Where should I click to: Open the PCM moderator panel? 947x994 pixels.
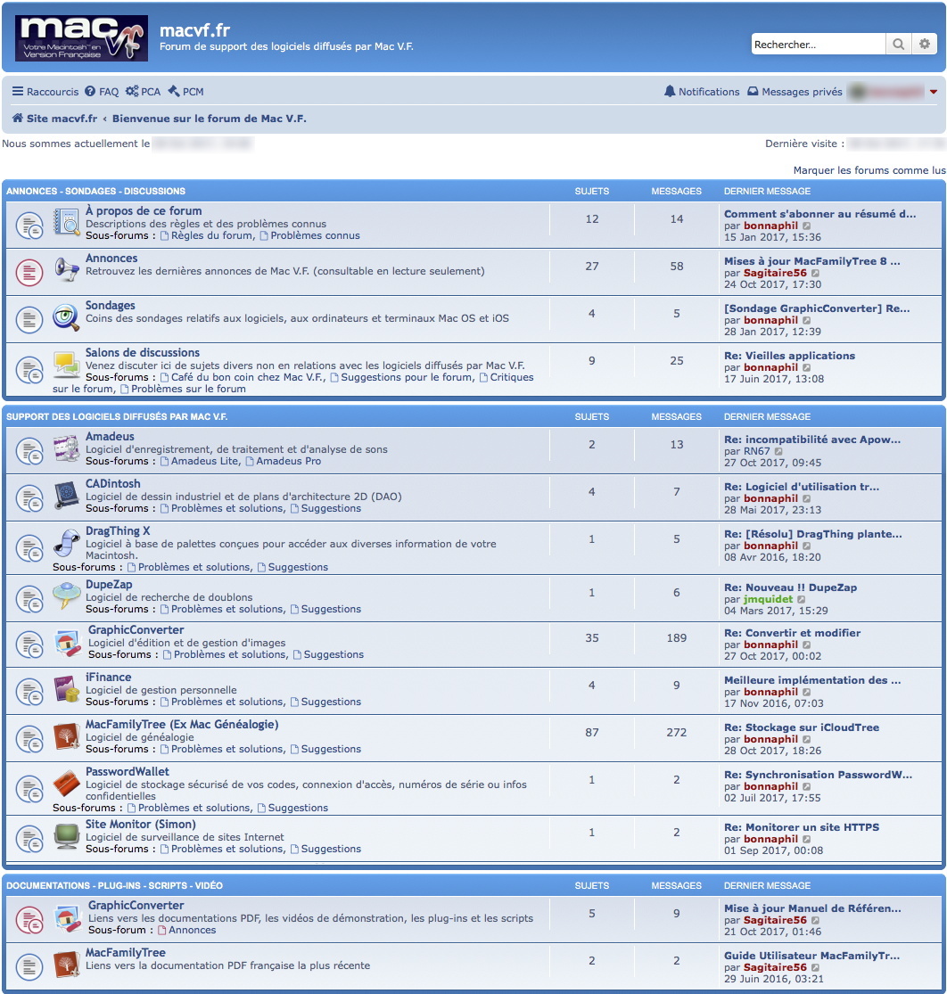185,91
